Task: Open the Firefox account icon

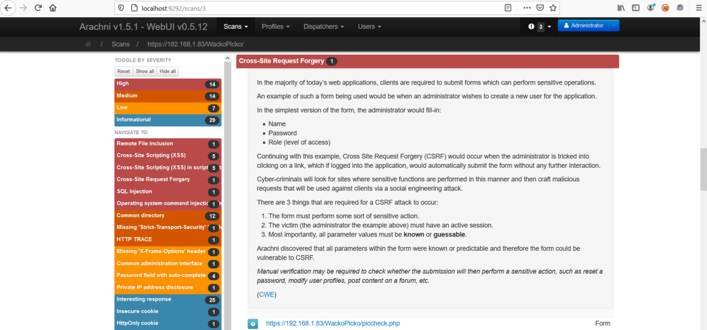Action: pyautogui.click(x=650, y=8)
